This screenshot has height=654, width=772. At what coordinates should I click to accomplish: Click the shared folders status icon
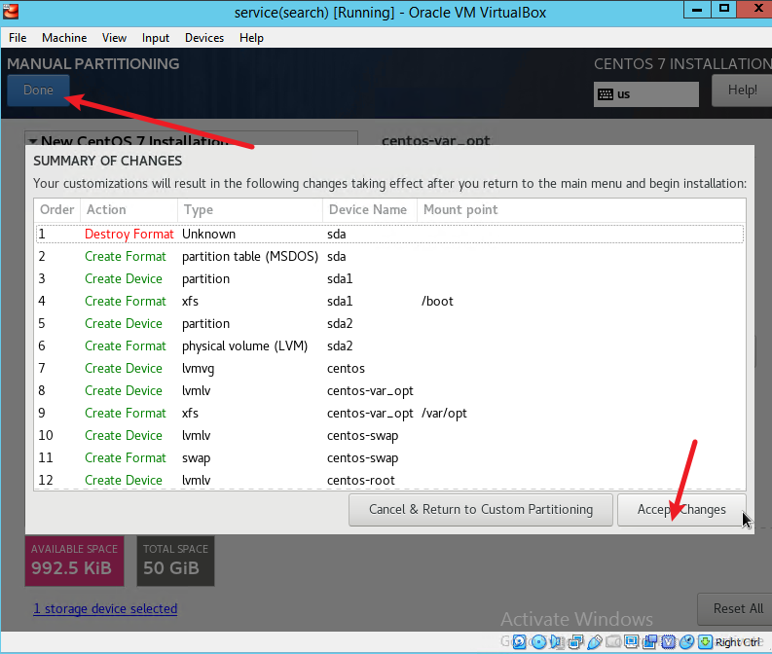coord(613,641)
